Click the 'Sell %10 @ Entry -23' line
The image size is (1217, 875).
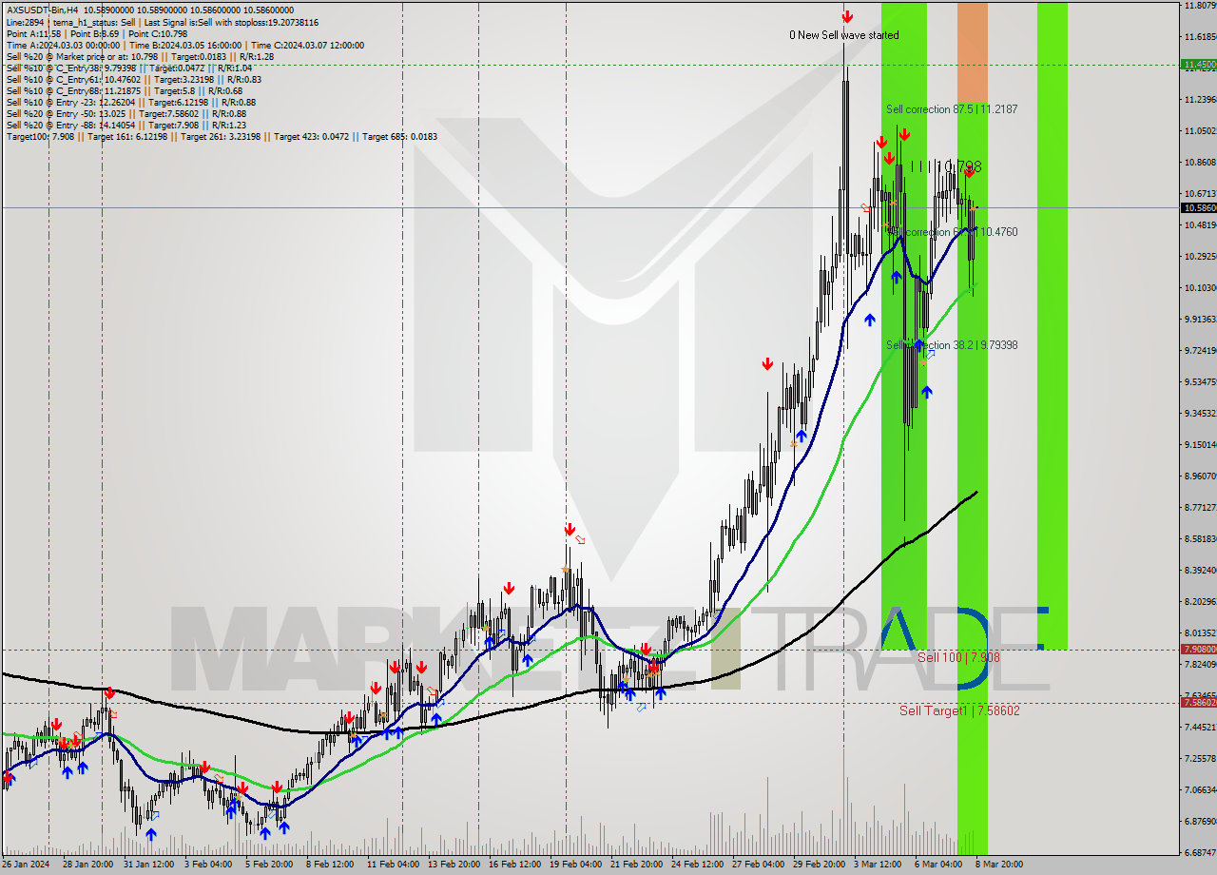[x=130, y=102]
